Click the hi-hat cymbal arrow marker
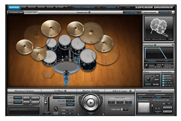Viewport: 181px width, 121px height. coord(39,59)
